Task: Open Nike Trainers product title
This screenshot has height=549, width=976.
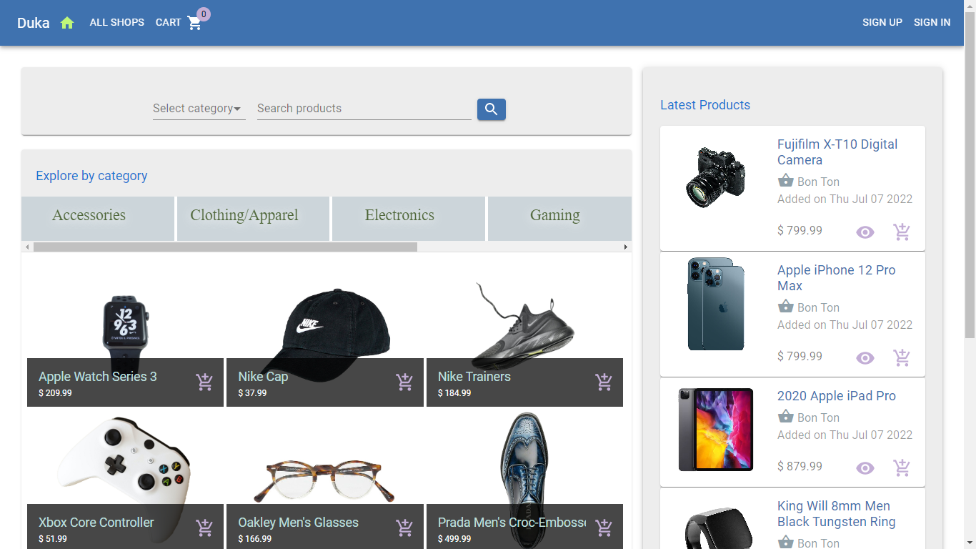Action: click(x=474, y=377)
